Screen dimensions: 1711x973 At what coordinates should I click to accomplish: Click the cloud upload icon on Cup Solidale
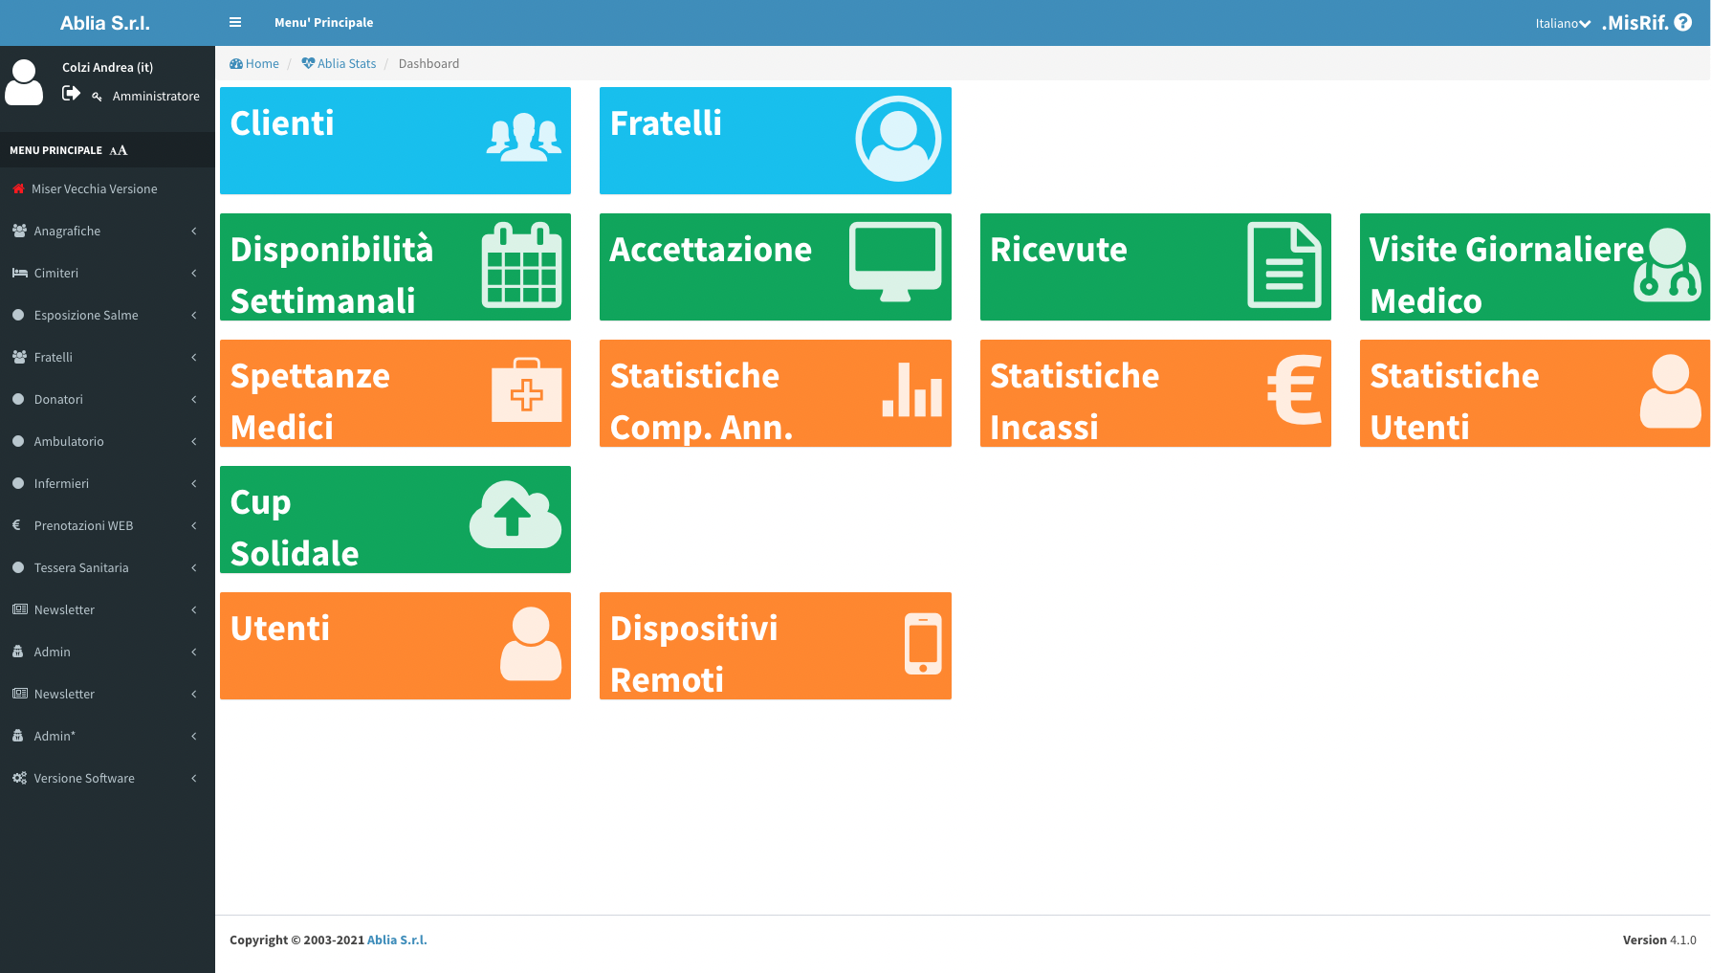tap(515, 516)
